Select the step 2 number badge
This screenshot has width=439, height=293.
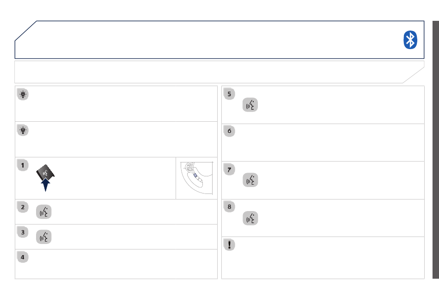[x=23, y=207]
